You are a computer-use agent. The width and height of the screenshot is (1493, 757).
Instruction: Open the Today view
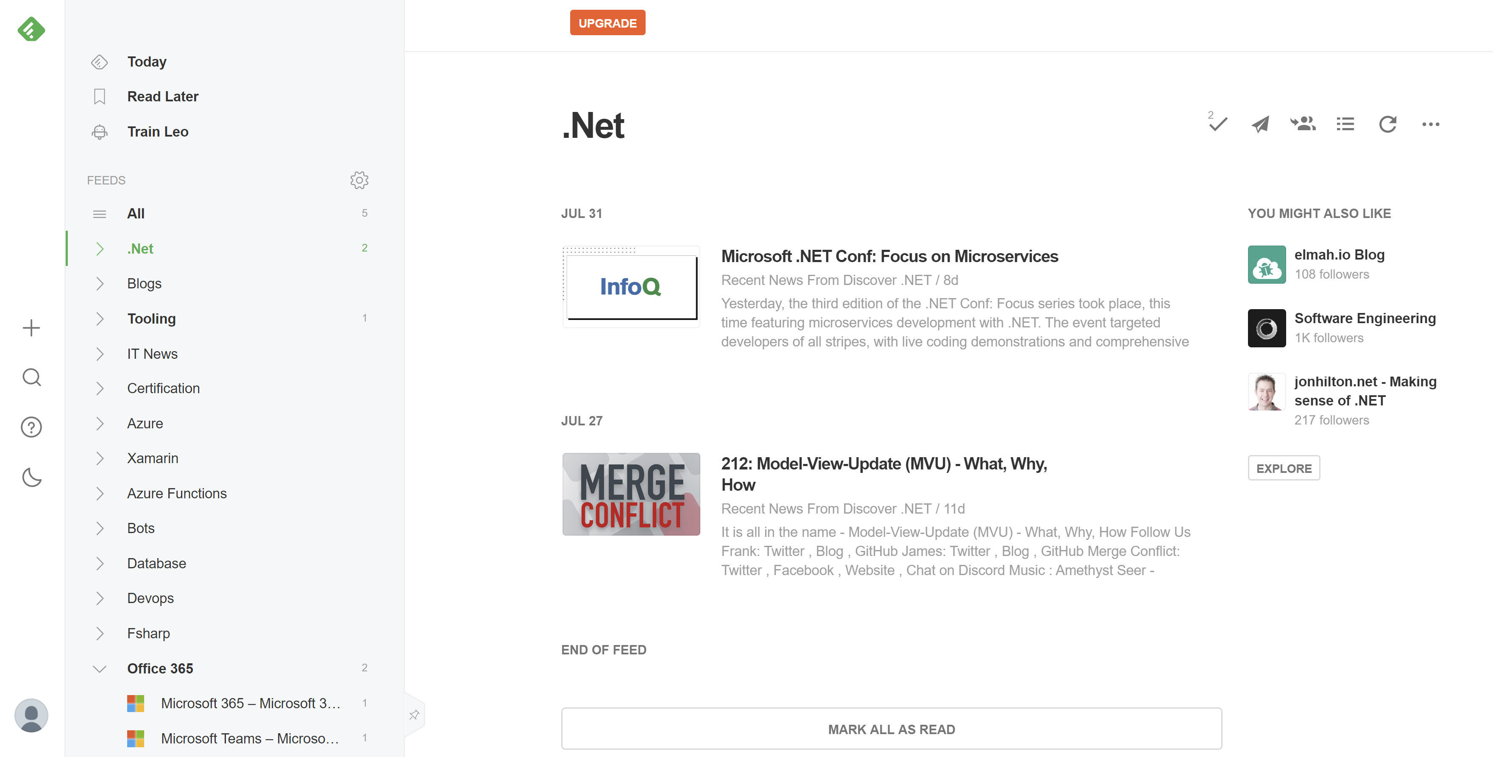(146, 61)
